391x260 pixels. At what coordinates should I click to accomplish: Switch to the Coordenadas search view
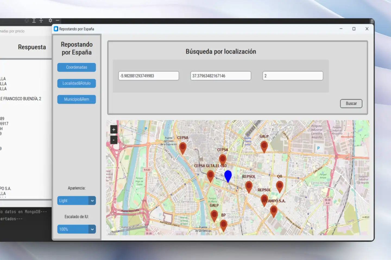coord(77,67)
